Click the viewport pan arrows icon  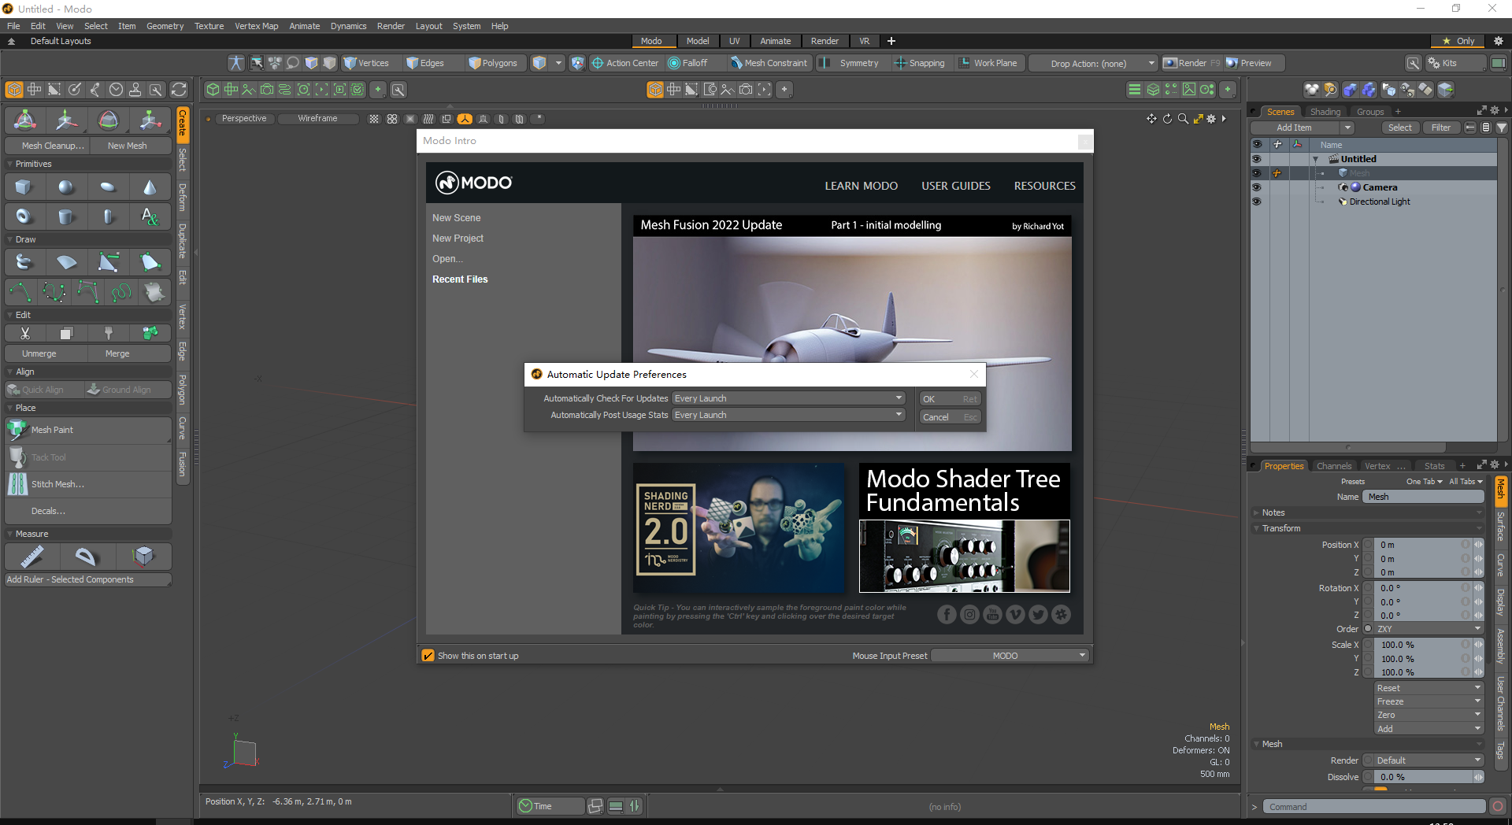pos(1151,119)
